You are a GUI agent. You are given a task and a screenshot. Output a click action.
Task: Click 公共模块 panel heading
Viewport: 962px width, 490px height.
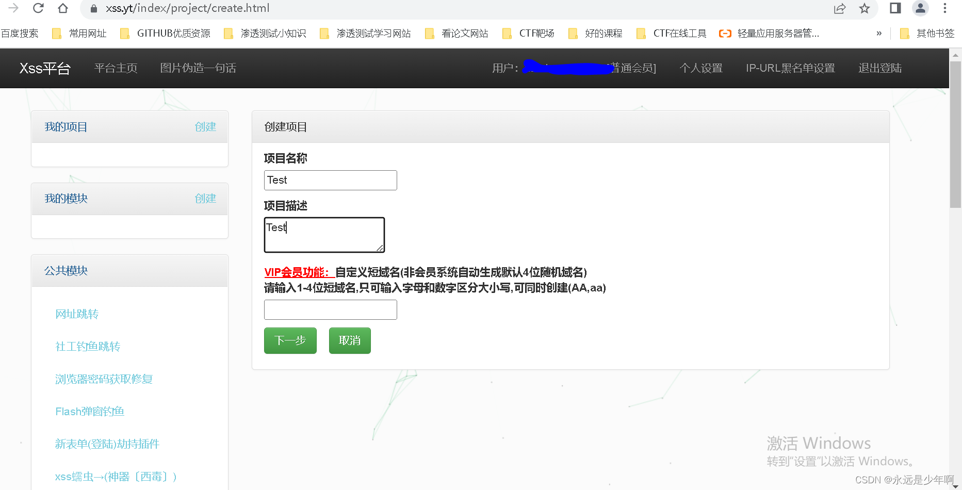click(66, 271)
